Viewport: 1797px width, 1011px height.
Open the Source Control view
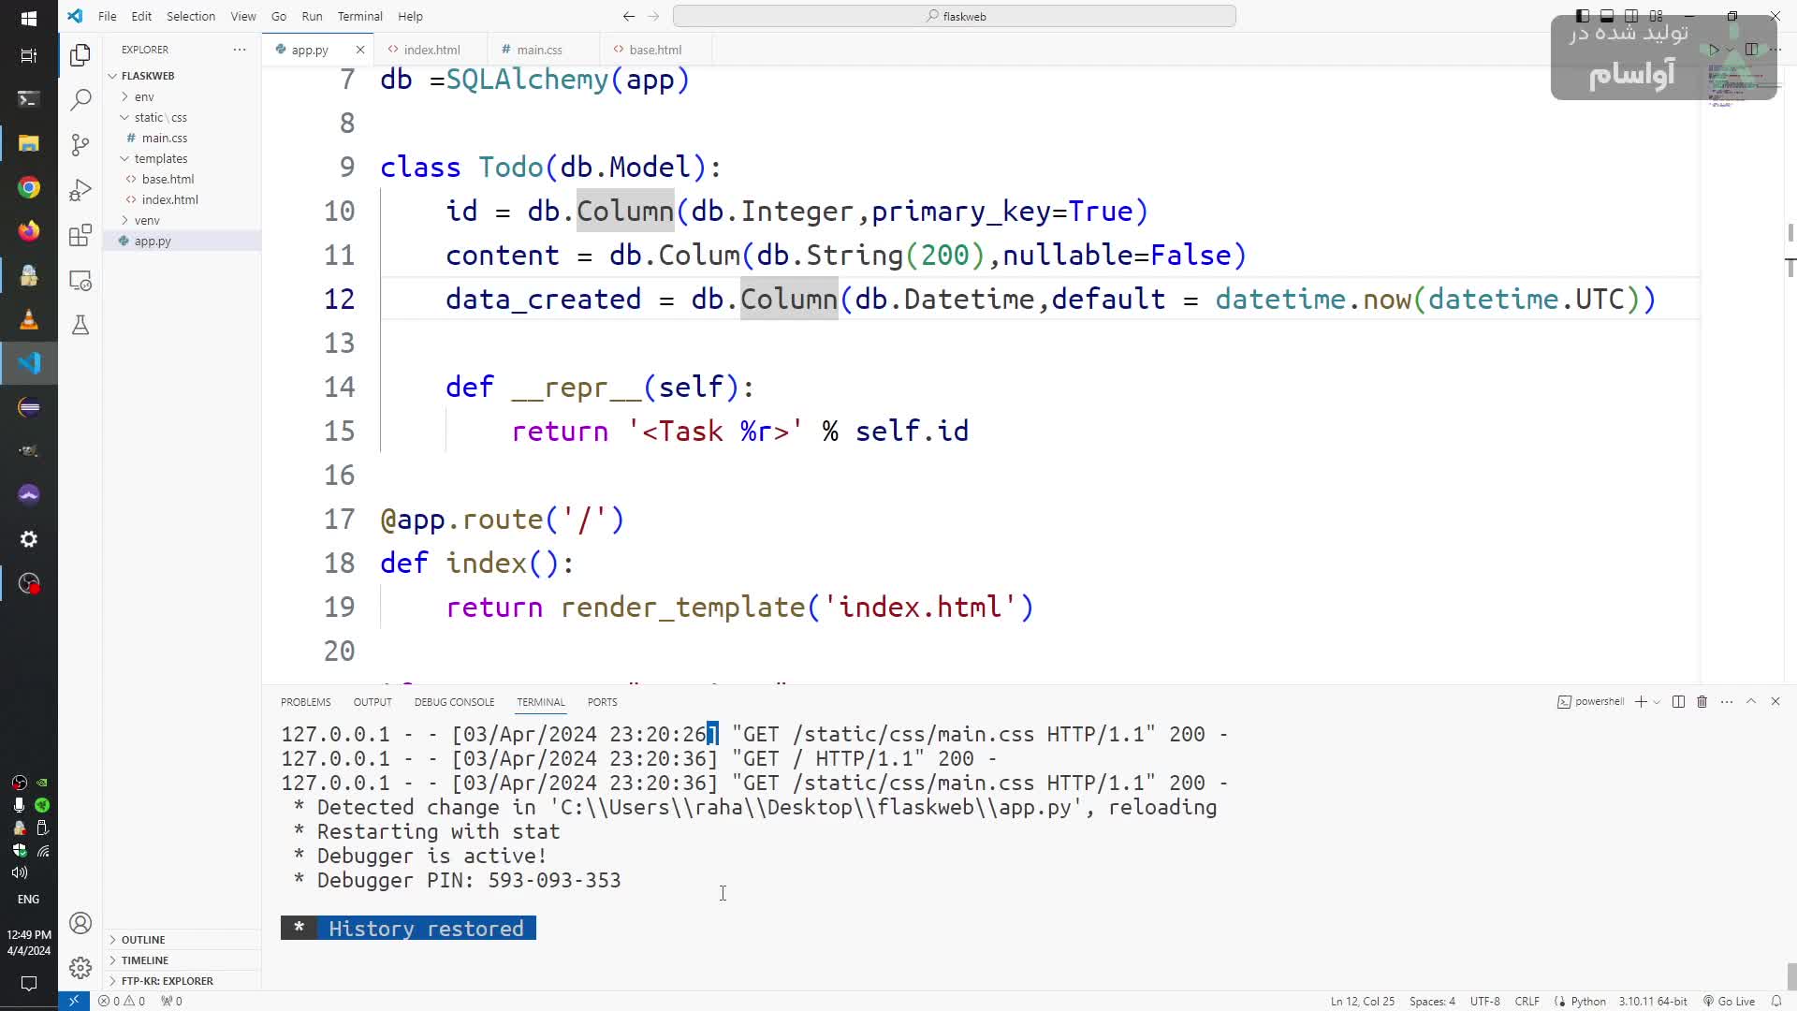point(80,144)
